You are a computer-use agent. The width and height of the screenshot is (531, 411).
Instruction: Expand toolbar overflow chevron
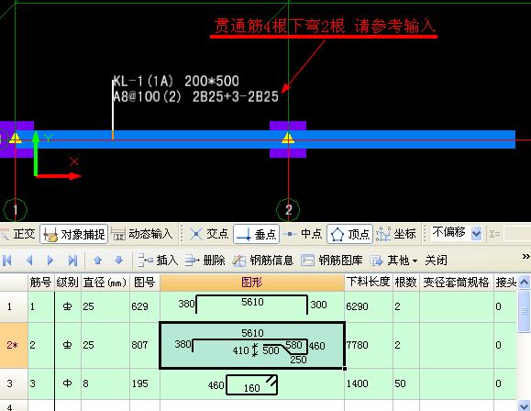[x=525, y=257]
